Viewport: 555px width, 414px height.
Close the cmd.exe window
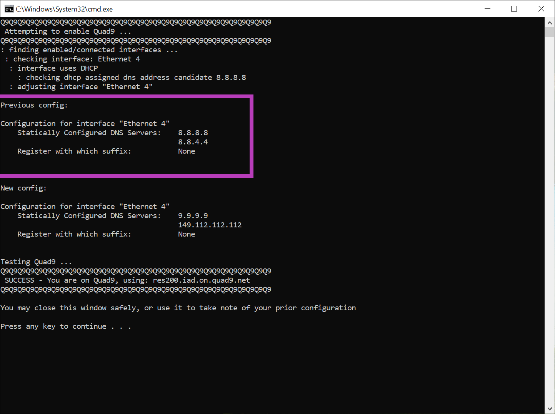click(x=541, y=8)
